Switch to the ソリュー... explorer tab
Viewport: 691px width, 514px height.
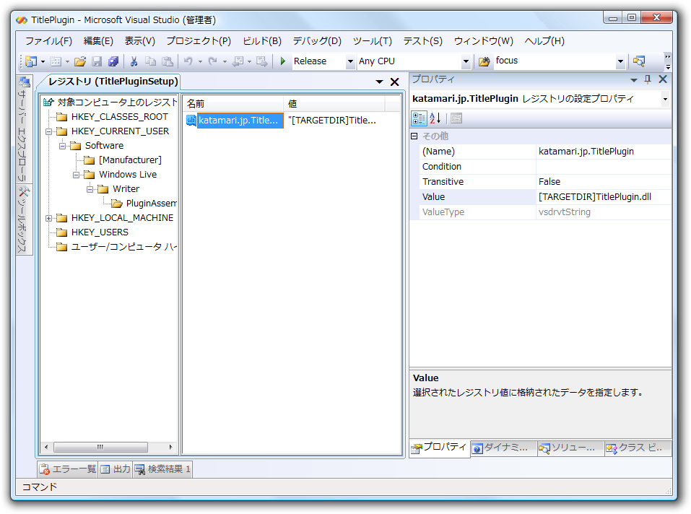pyautogui.click(x=570, y=448)
